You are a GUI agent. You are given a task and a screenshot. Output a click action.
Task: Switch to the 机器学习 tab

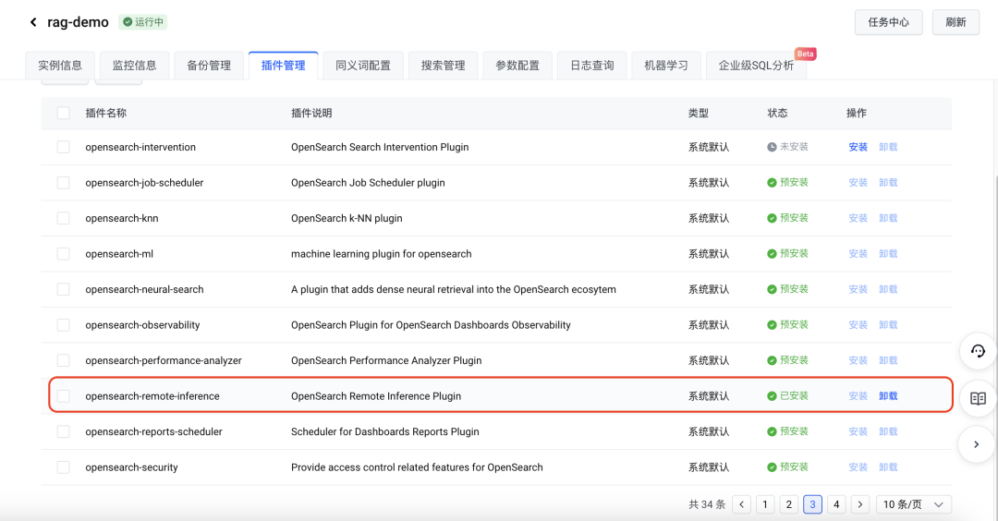tap(665, 66)
